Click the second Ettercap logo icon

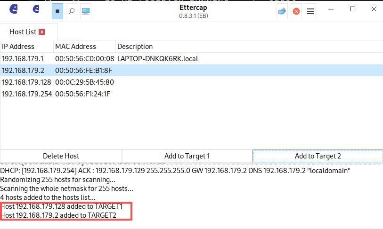coord(36,9)
